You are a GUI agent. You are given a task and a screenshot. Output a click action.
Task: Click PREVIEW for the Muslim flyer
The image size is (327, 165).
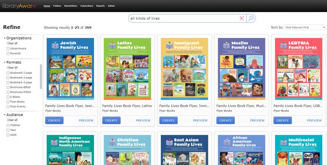[257, 121]
